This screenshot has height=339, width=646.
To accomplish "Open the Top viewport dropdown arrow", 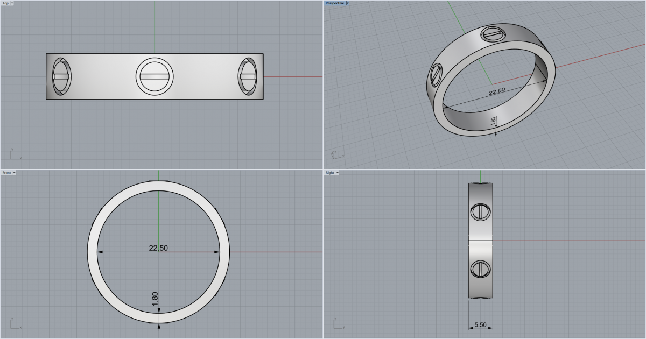I will 12,3.
